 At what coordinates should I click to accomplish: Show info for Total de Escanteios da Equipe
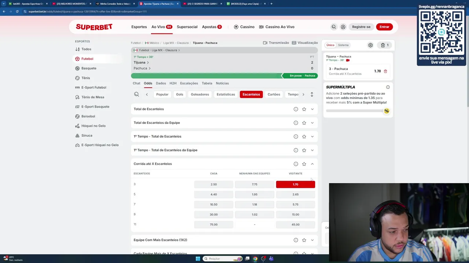click(296, 123)
